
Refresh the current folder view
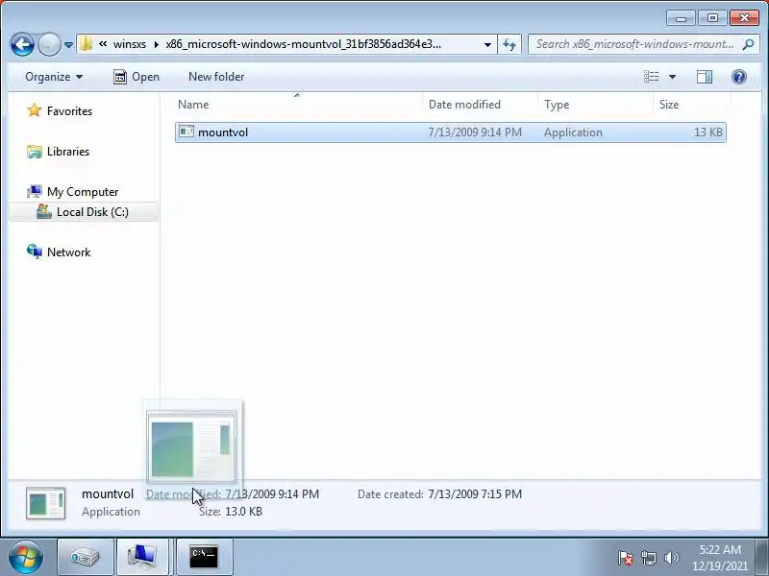tap(509, 44)
